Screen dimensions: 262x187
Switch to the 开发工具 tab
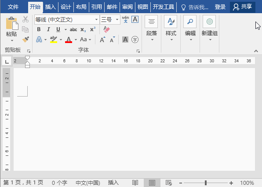(x=164, y=7)
